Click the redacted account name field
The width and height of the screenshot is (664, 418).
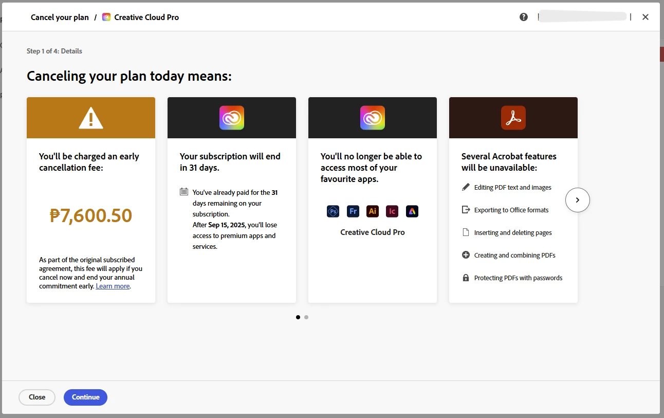[x=584, y=17]
